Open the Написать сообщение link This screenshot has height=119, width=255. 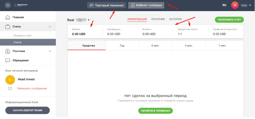pyautogui.click(x=32, y=88)
